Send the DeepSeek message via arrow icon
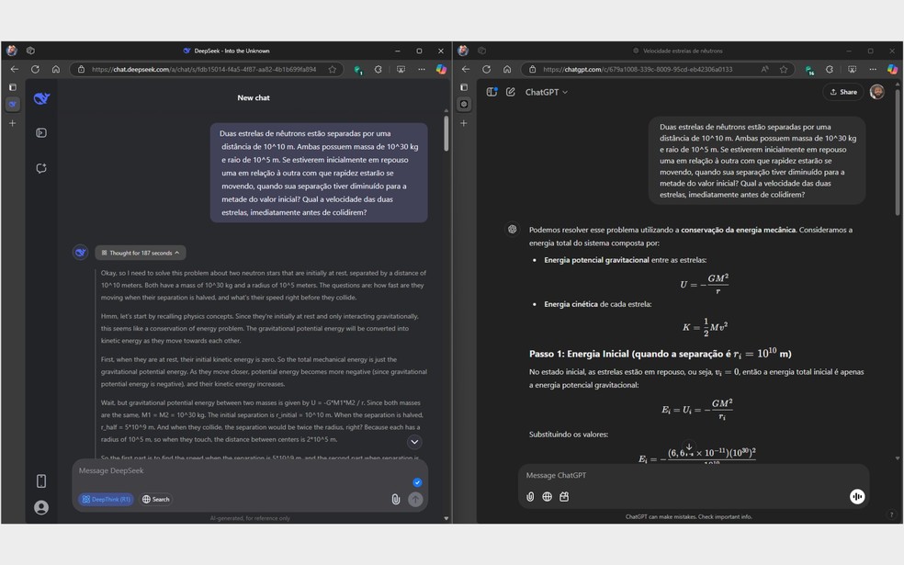Viewport: 904px width, 565px height. click(415, 499)
